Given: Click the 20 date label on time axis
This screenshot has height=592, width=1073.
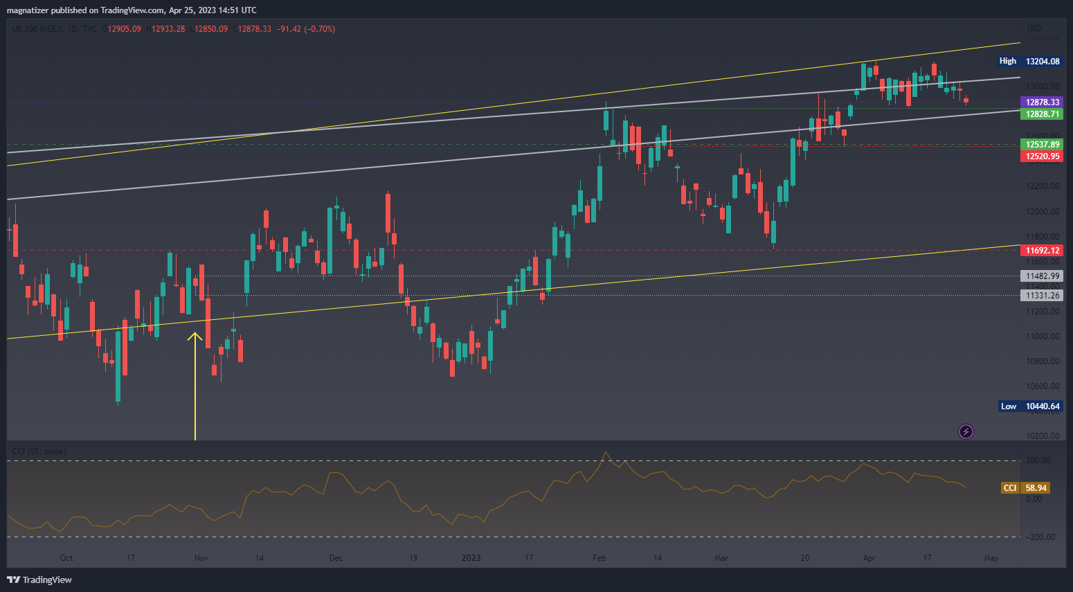Looking at the screenshot, I should 805,558.
